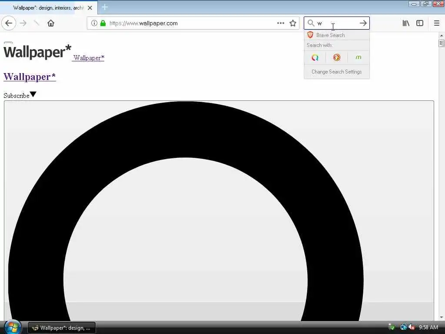The height and width of the screenshot is (334, 445).
Task: Click the magnifier icon in search box
Action: tap(311, 23)
